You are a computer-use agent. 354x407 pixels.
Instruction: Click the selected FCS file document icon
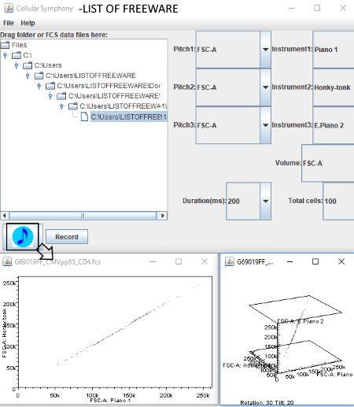(84, 117)
